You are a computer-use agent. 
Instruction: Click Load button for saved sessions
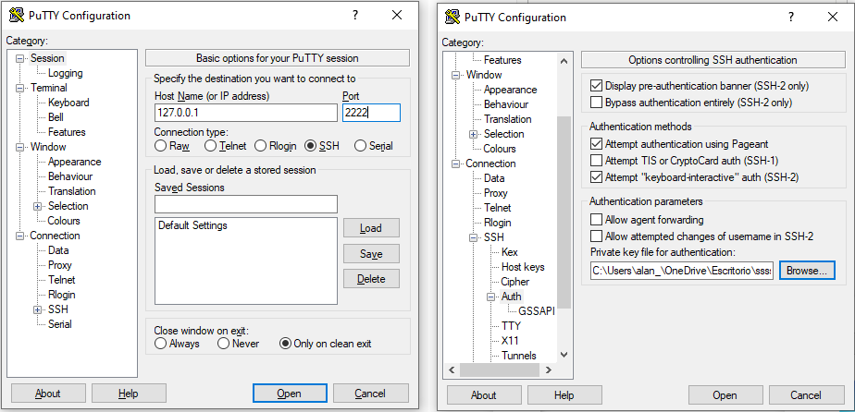[x=371, y=228]
